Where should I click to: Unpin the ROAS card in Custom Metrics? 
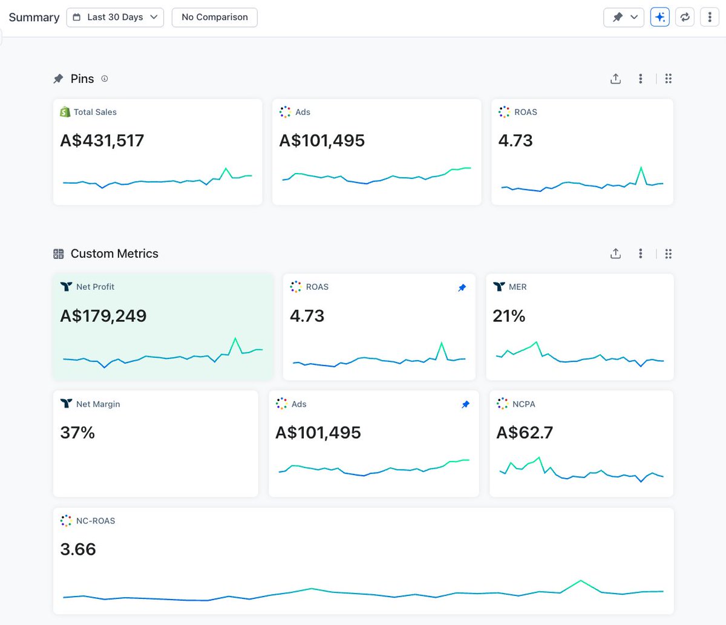pos(462,287)
